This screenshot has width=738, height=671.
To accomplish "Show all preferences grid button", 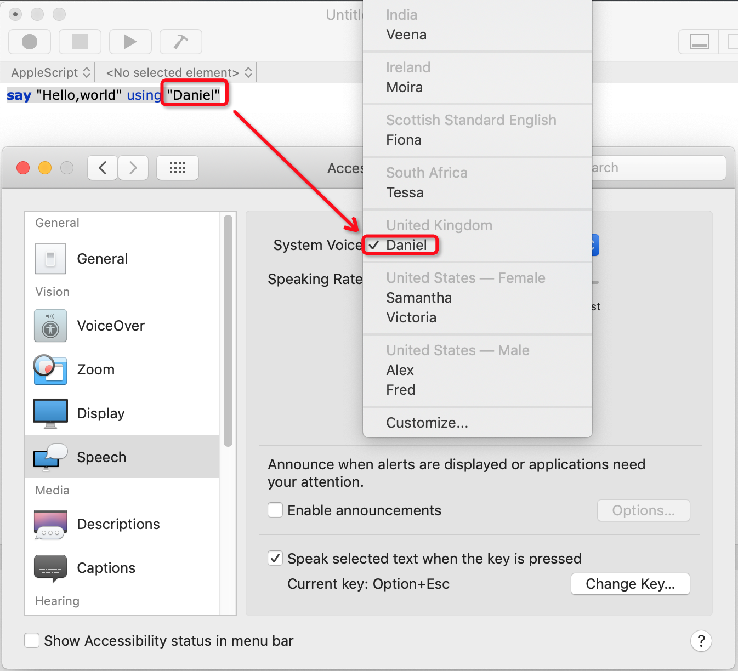I will [178, 168].
